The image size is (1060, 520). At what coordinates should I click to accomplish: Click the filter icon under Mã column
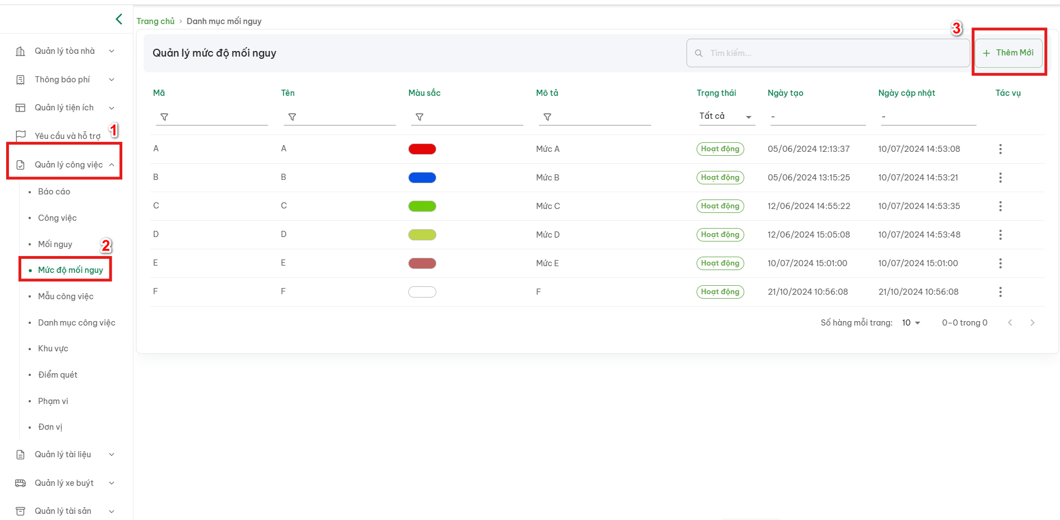coord(164,117)
